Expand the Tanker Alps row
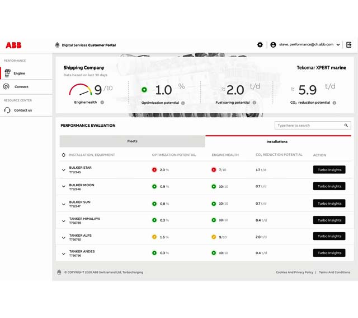The image size is (358, 318). coord(63,238)
